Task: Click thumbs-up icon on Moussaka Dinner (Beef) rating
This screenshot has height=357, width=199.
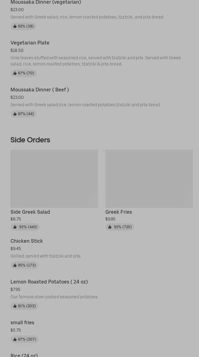Action: (15, 114)
